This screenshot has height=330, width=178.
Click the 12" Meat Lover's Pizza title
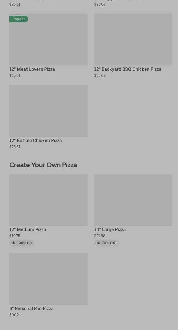point(32,69)
